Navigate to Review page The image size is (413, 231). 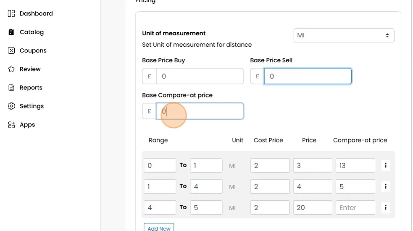[30, 69]
